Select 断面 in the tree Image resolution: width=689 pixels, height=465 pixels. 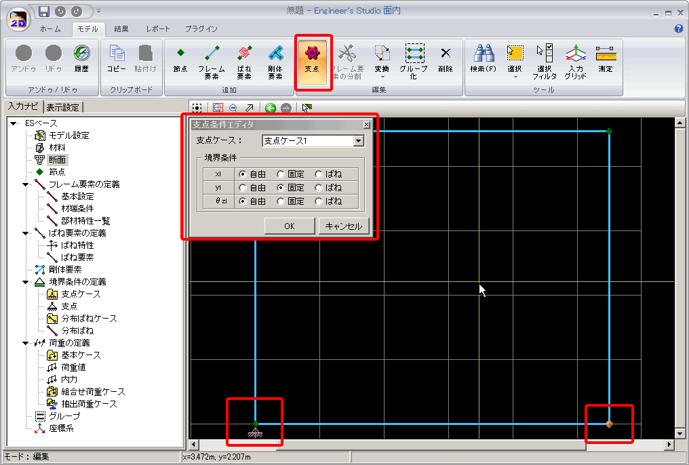pos(57,160)
